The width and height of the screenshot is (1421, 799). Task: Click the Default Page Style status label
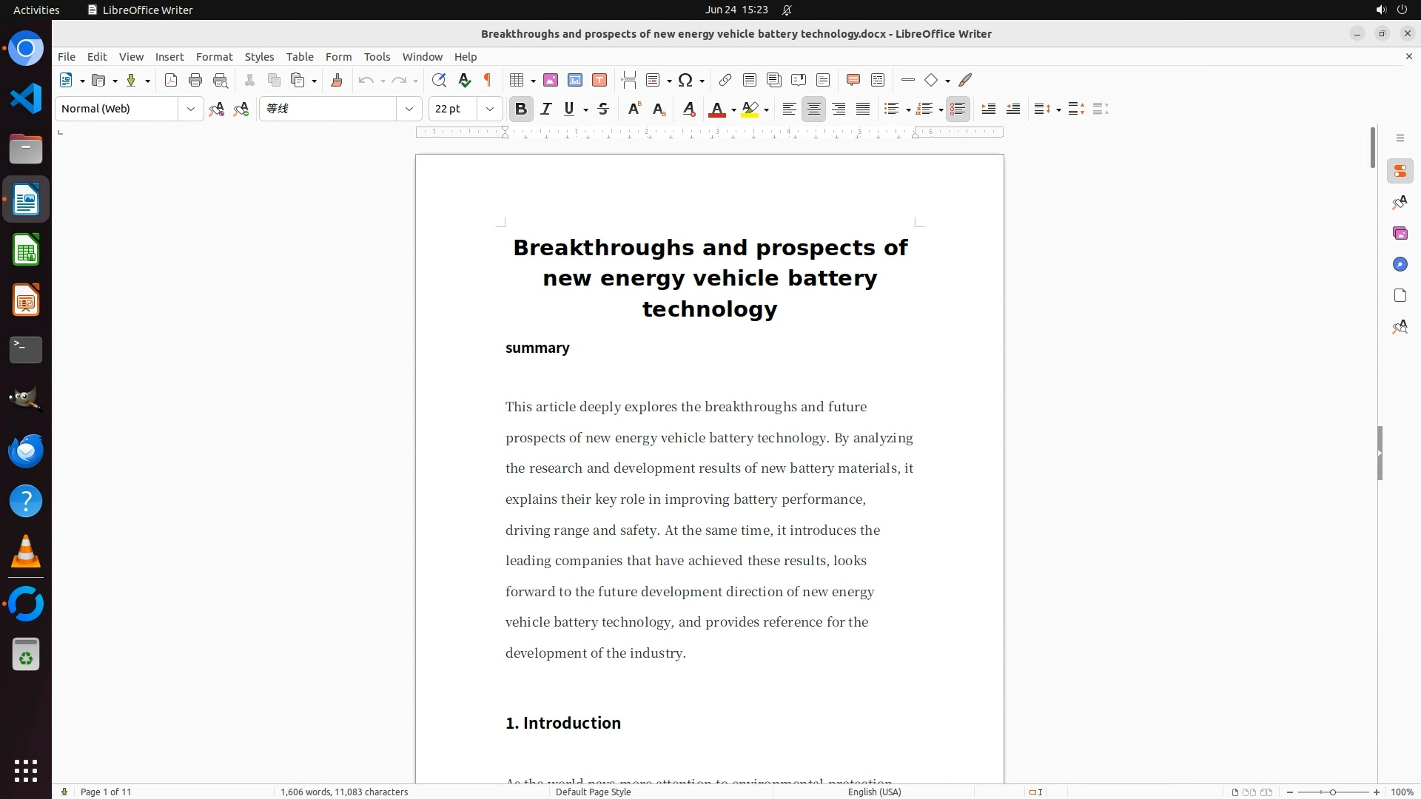click(x=593, y=792)
